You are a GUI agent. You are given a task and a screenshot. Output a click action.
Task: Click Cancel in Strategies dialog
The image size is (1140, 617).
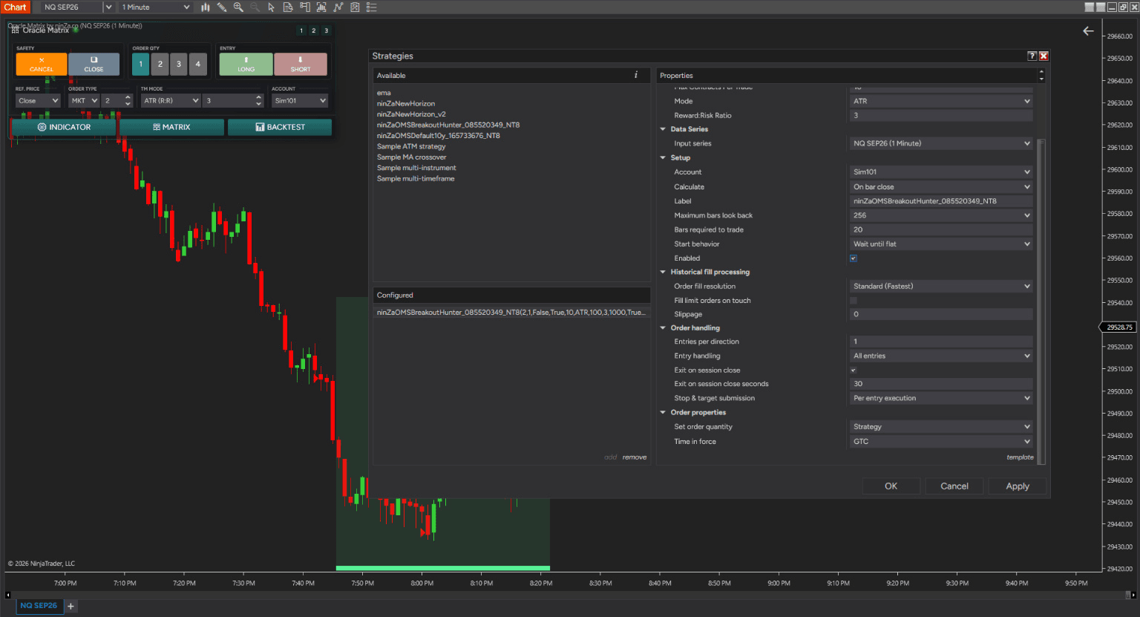pos(954,486)
